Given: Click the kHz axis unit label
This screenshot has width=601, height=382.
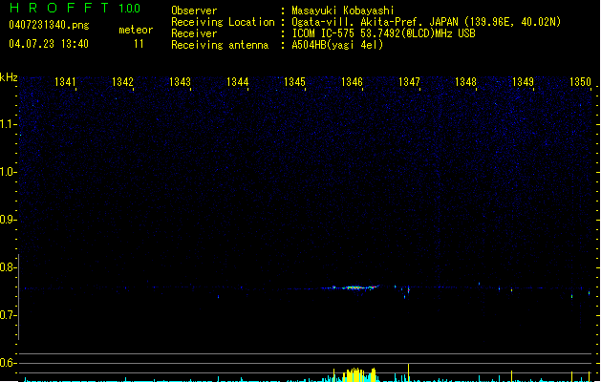Looking at the screenshot, I should (9, 77).
